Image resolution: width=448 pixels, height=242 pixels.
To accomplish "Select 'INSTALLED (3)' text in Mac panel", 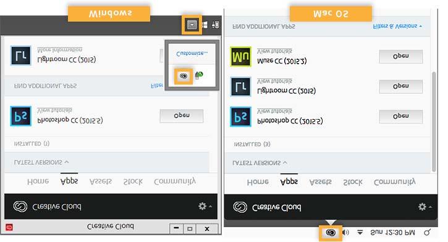I will (252, 144).
